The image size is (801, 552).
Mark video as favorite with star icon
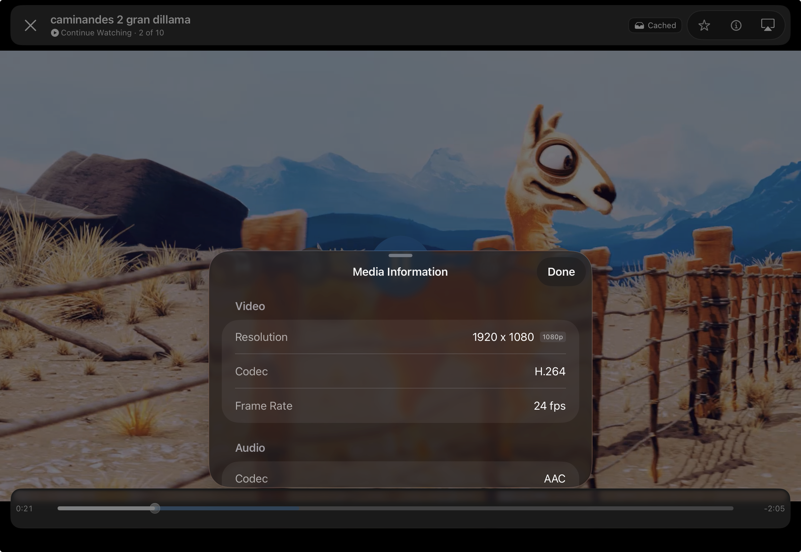click(x=704, y=25)
